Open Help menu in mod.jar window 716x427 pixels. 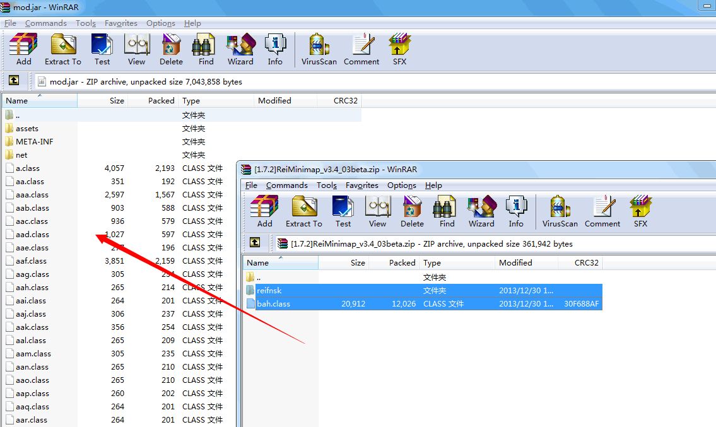point(192,23)
